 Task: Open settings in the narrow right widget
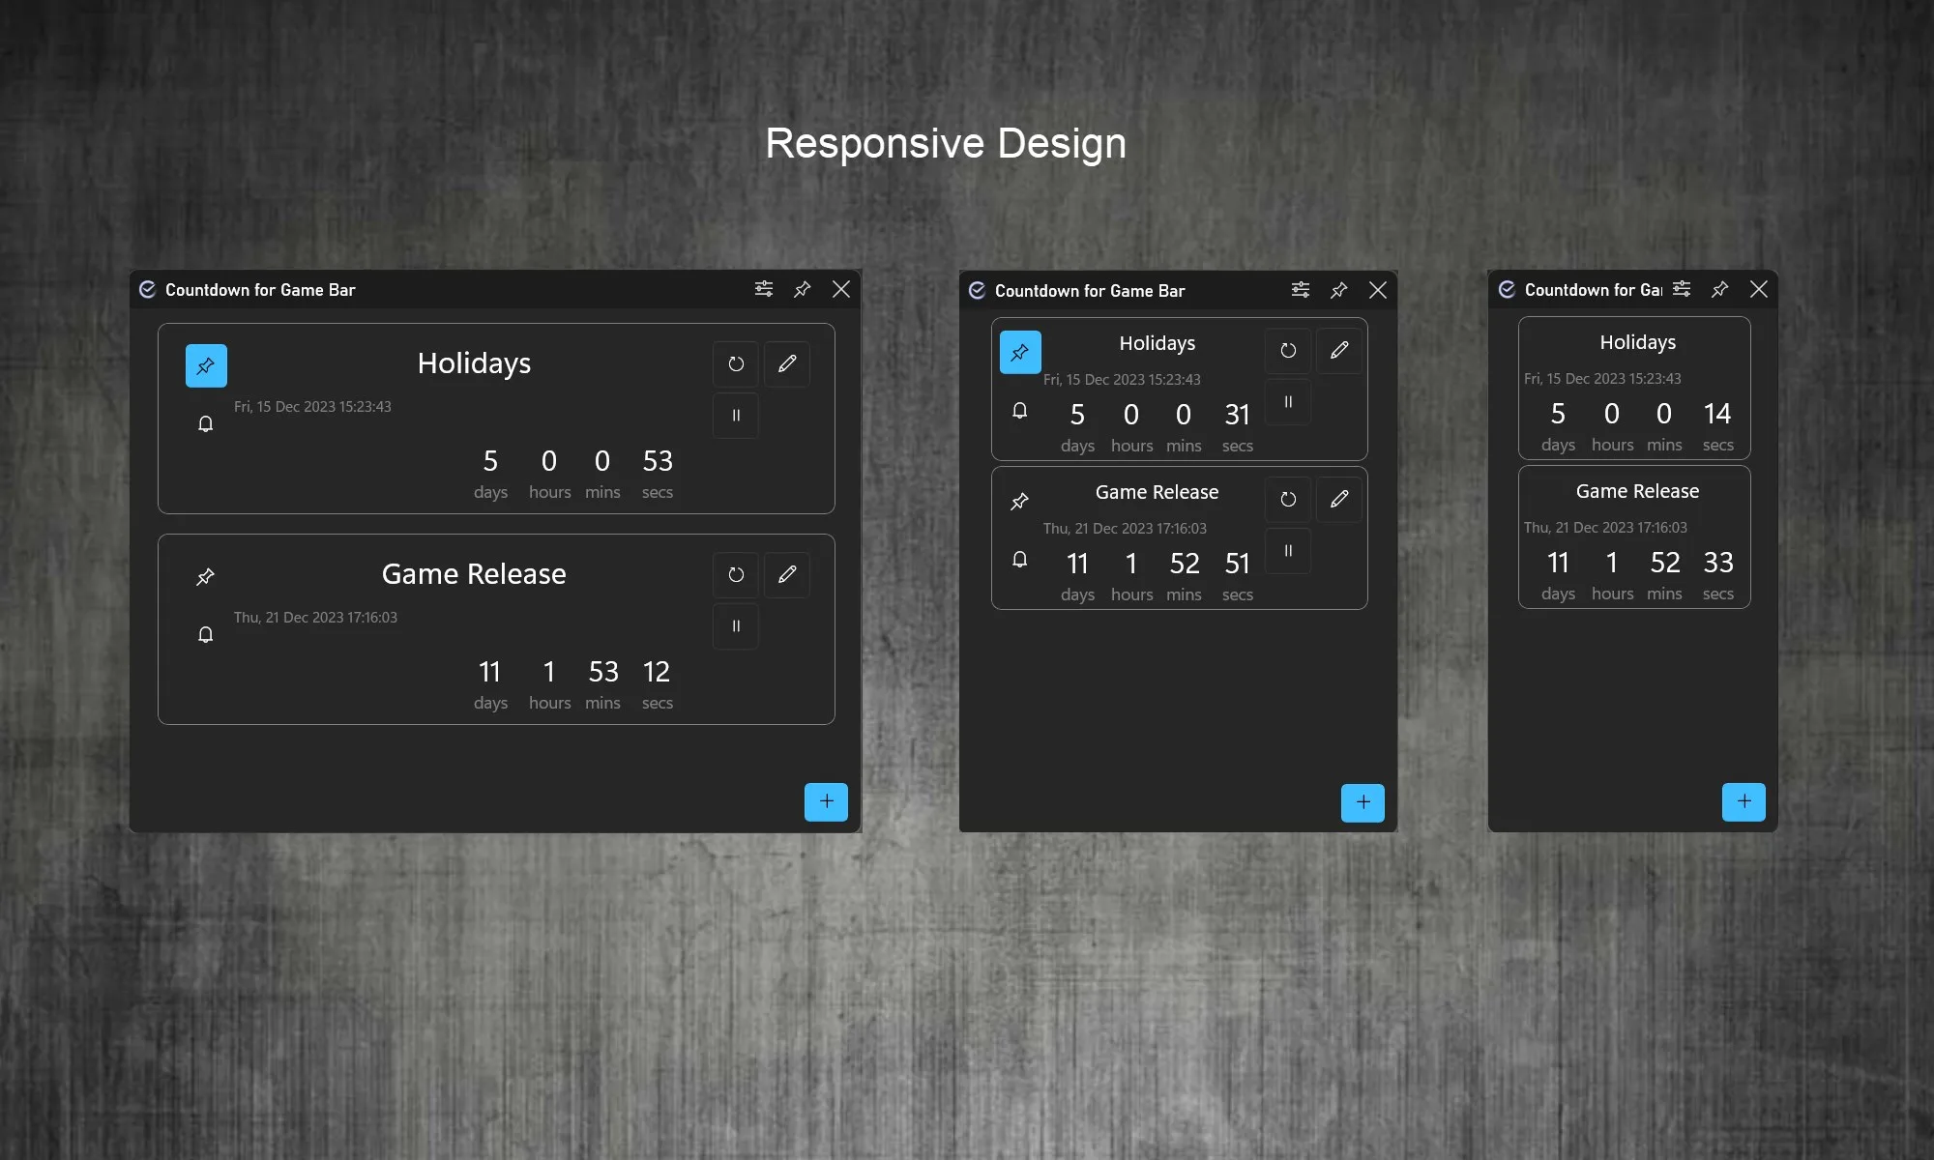1682,289
